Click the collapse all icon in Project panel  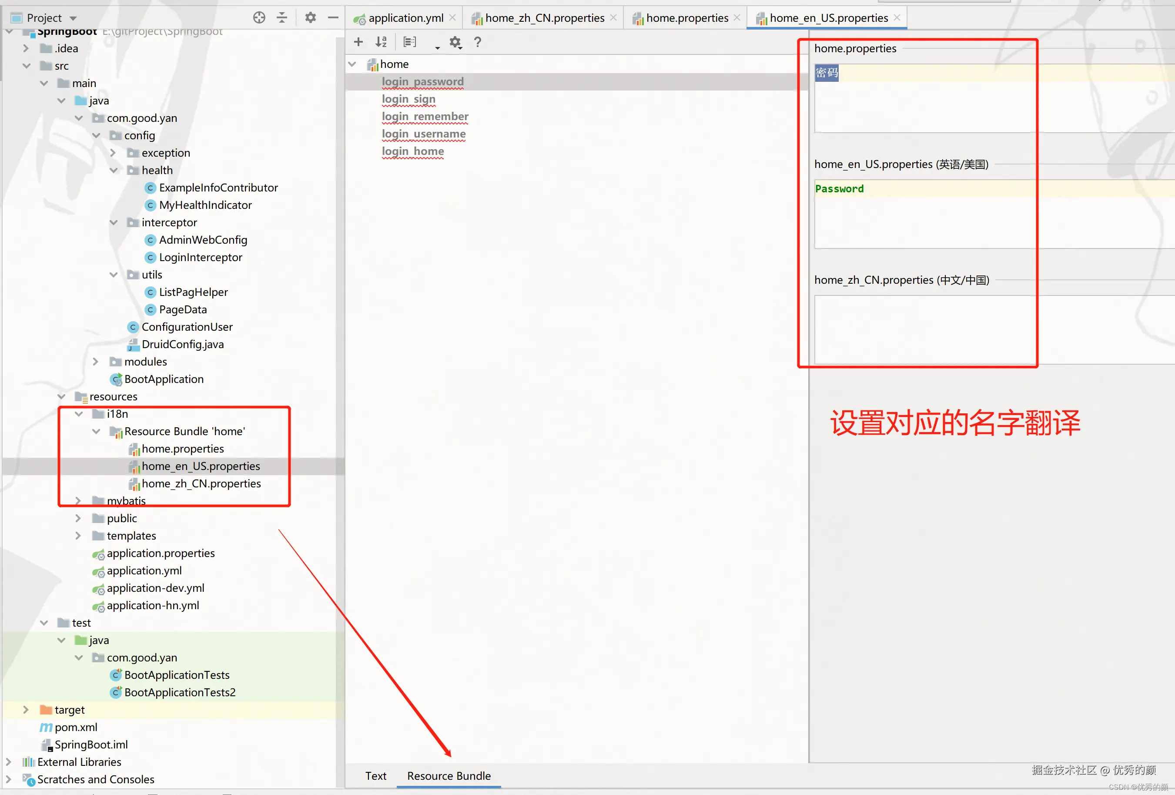pos(282,18)
